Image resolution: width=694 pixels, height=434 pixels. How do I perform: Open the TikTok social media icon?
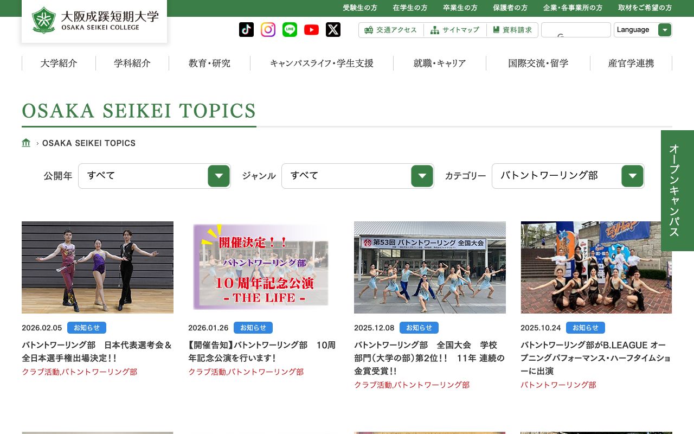tap(246, 29)
